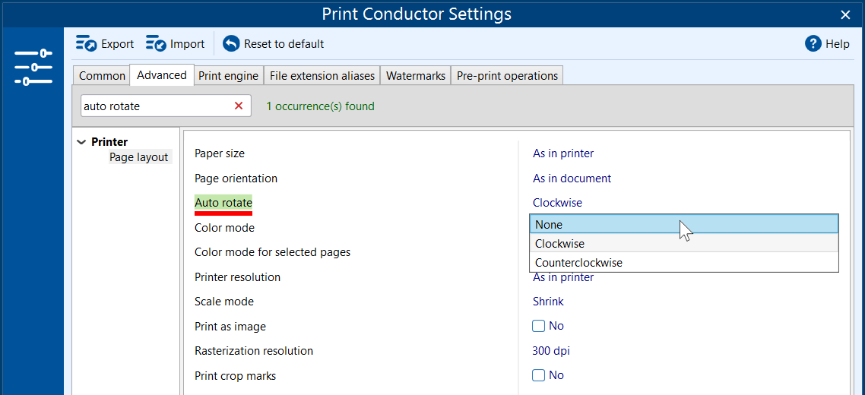Go to the Pre-print operations tab
The width and height of the screenshot is (865, 395).
coord(507,76)
